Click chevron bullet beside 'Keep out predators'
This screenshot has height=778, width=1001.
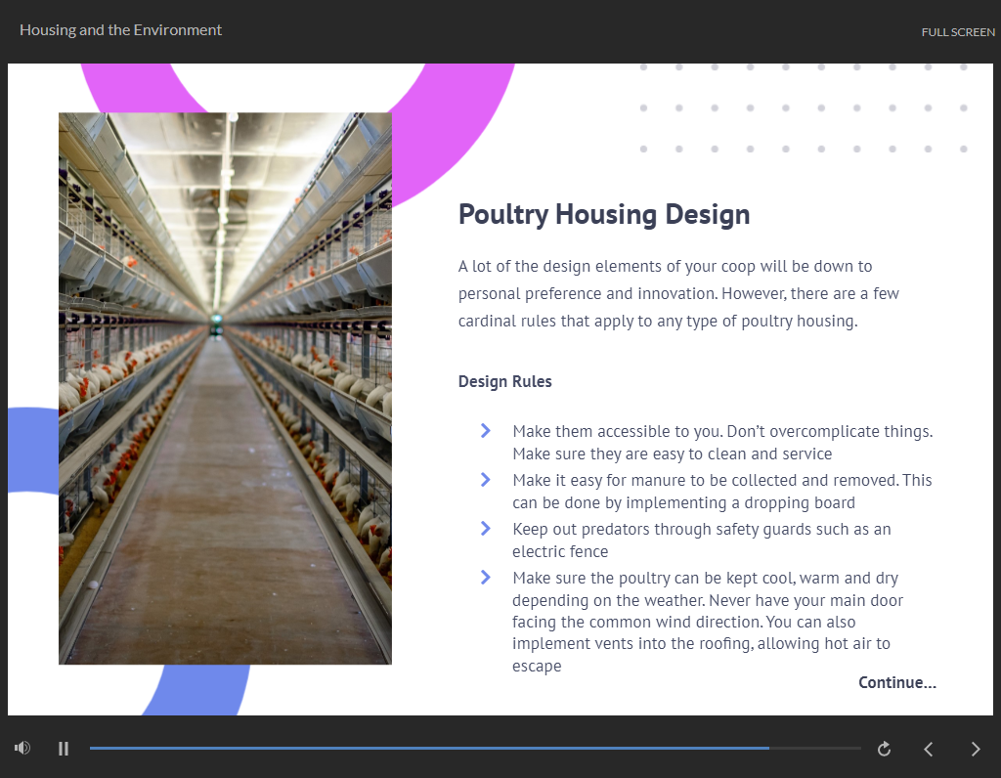point(485,529)
